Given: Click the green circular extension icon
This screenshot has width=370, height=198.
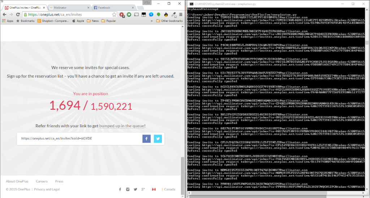Looking at the screenshot, I should pyautogui.click(x=129, y=14).
